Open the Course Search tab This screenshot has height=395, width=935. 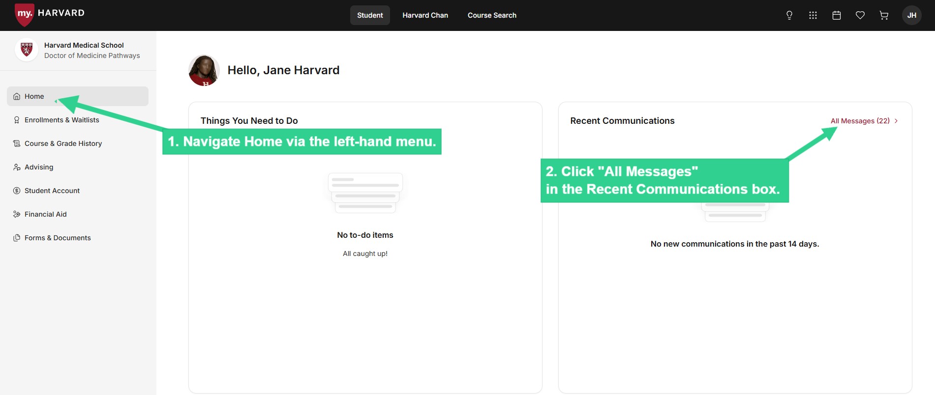coord(492,15)
